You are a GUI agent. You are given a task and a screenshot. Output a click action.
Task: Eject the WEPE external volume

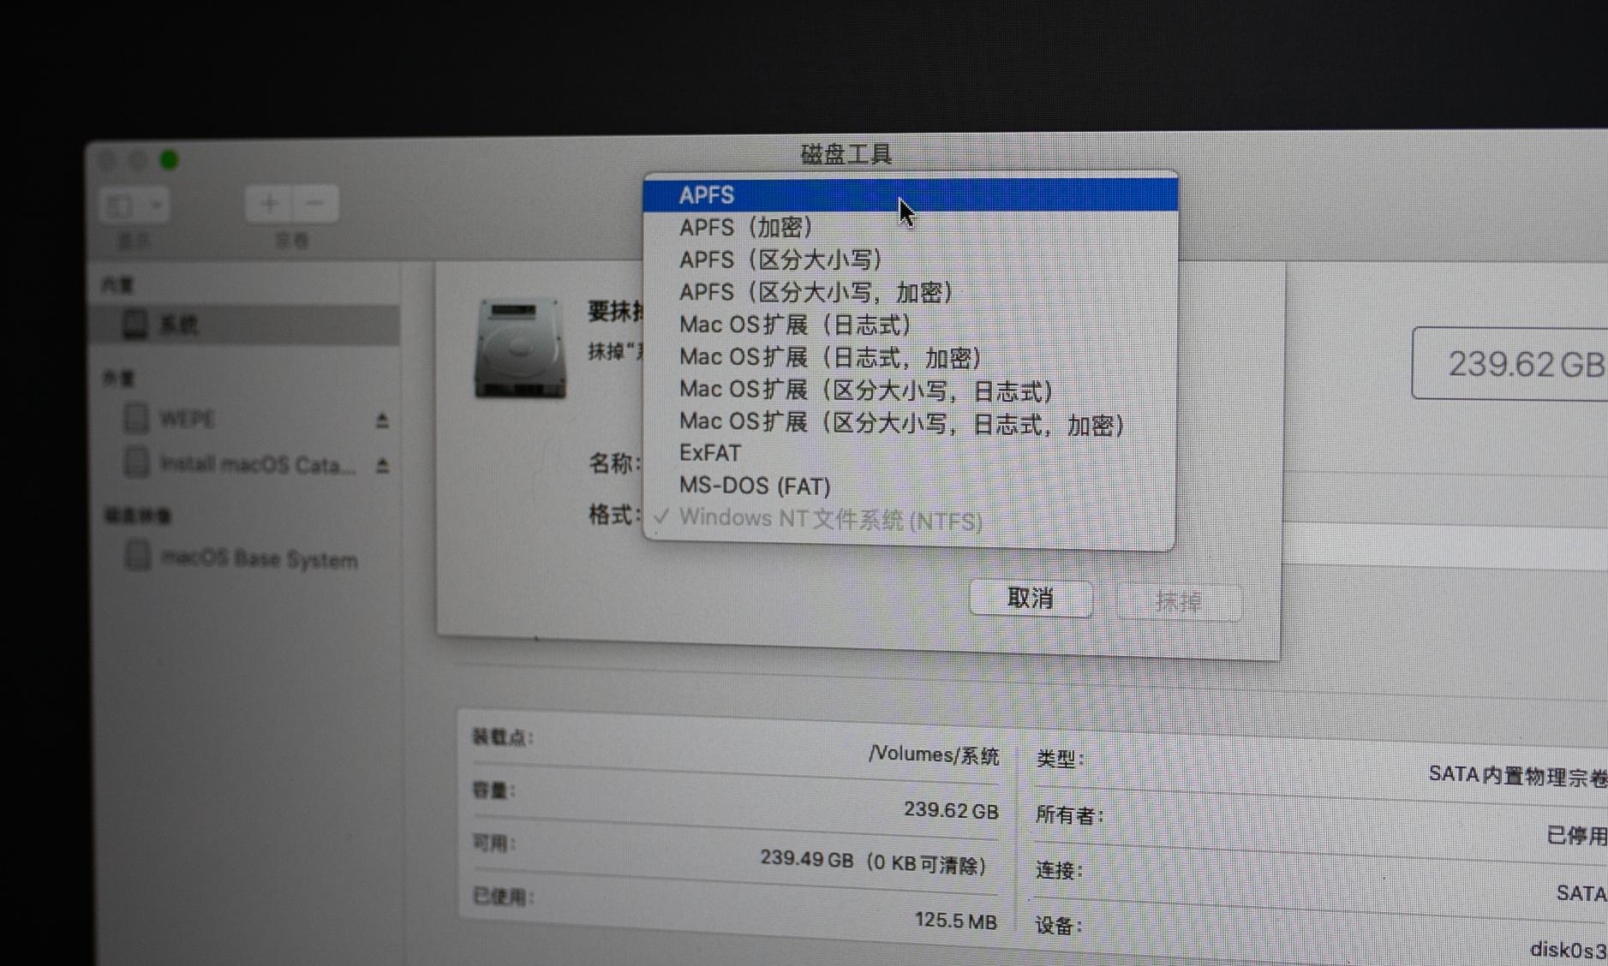tap(382, 419)
